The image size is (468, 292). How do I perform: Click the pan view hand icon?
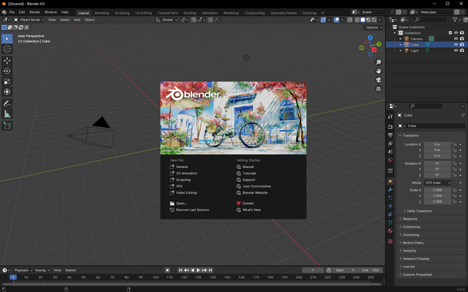(379, 71)
